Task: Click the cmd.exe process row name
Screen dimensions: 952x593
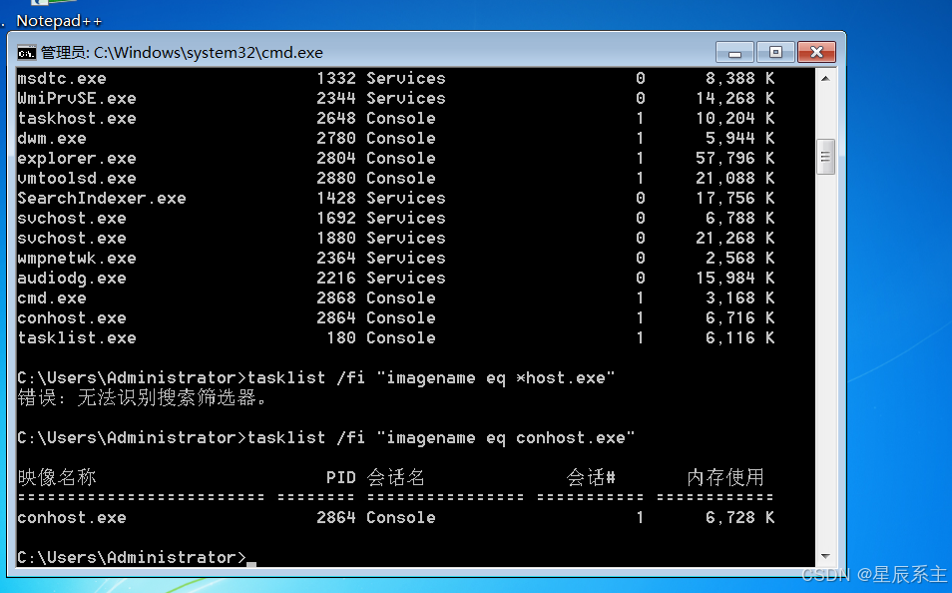Action: (x=52, y=298)
